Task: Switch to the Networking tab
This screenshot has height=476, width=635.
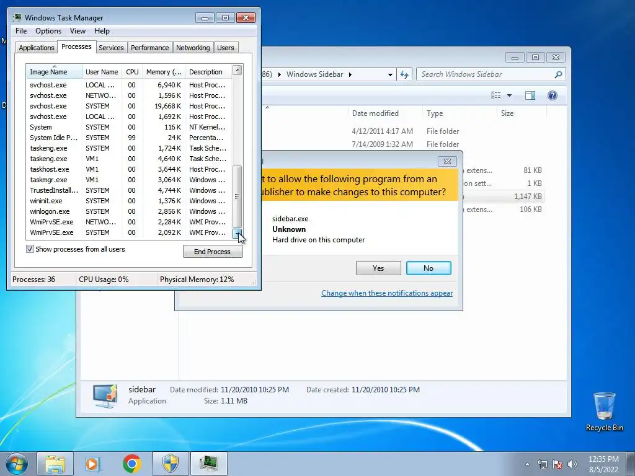Action: (x=193, y=48)
